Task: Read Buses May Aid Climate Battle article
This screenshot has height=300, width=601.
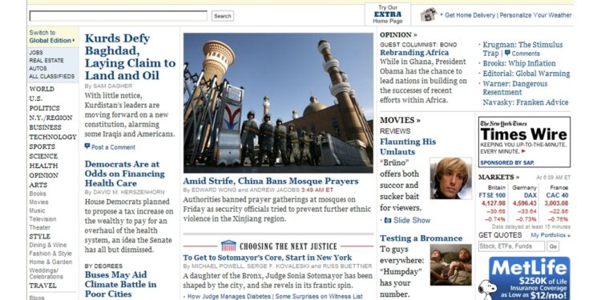Action: 120,284
